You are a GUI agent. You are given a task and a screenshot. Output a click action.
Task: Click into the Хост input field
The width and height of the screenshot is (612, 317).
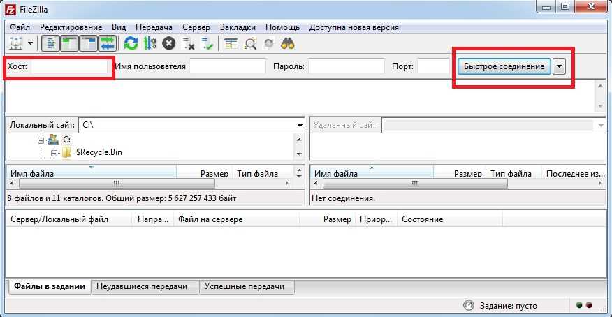coord(70,66)
